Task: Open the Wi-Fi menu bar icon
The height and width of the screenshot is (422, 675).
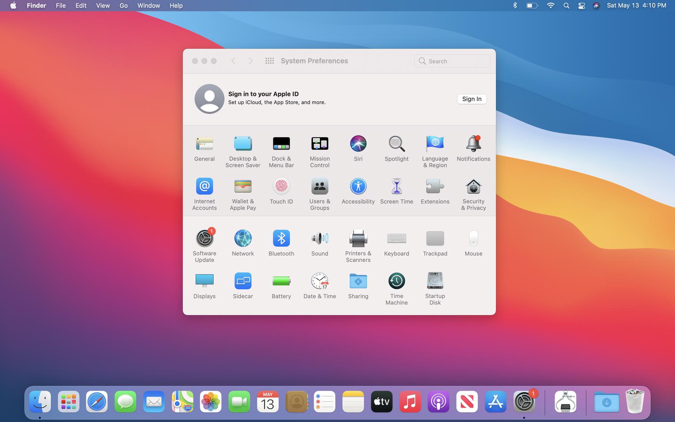Action: point(550,5)
